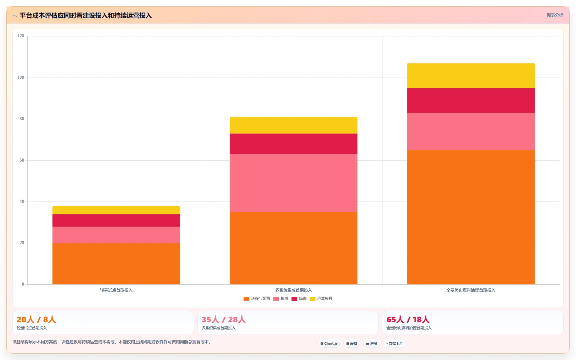The width and height of the screenshot is (576, 360).
Task: Click the 65人 / 18人 stat card value
Action: [408, 320]
